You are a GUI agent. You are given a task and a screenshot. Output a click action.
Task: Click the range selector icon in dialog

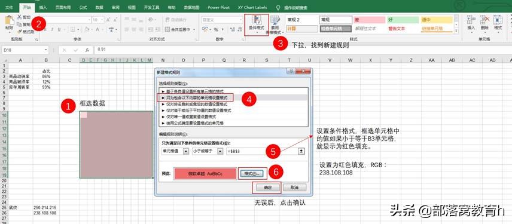click(301, 151)
